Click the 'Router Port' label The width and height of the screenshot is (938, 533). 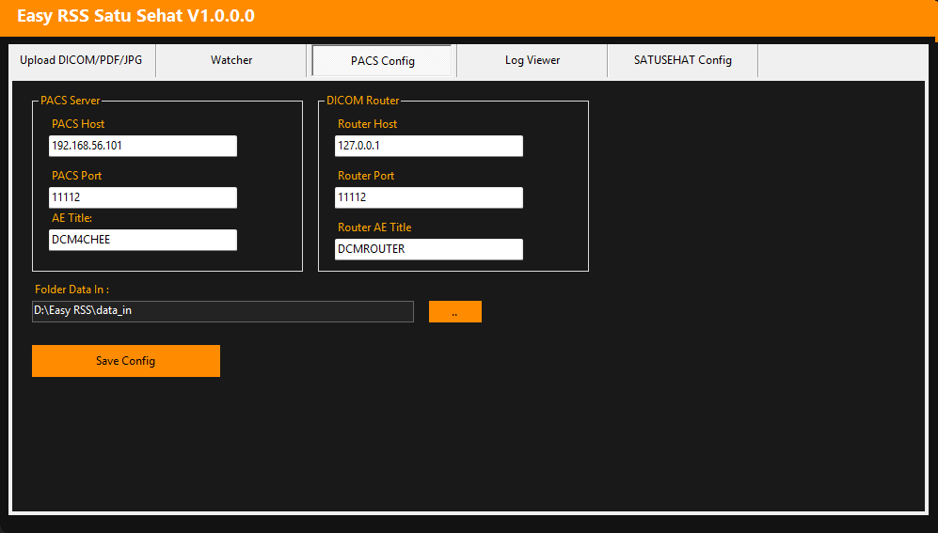[366, 176]
